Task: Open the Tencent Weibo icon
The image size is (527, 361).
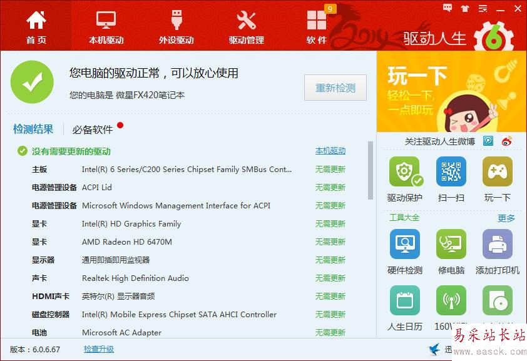Action: pos(488,141)
